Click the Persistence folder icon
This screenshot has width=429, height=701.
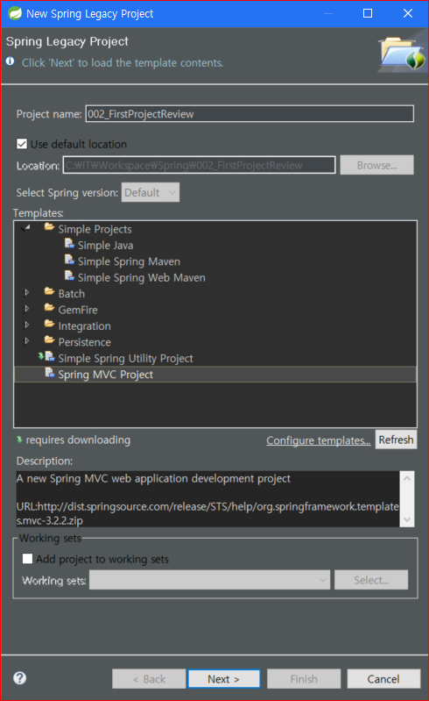(x=49, y=340)
